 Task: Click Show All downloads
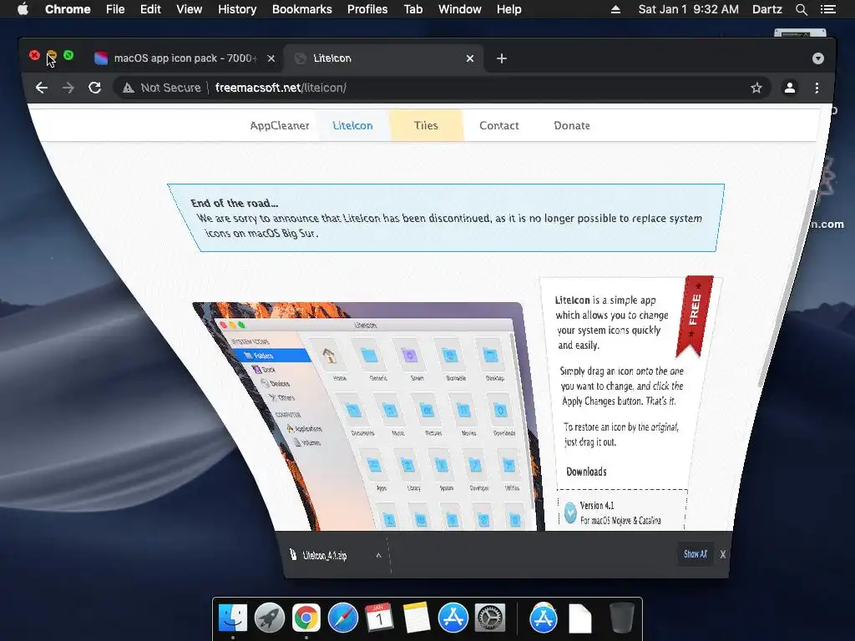[696, 554]
